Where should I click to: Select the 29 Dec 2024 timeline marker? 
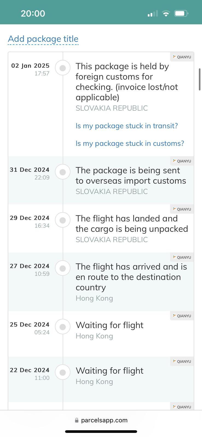point(63,220)
